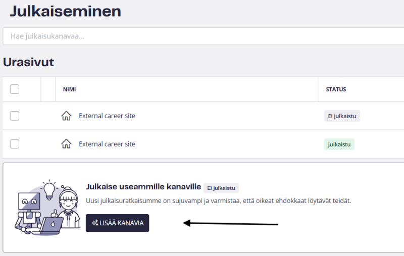Image resolution: width=404 pixels, height=256 pixels.
Task: Click the Ei julkaistu badge beside the channels heading
Action: pos(221,188)
